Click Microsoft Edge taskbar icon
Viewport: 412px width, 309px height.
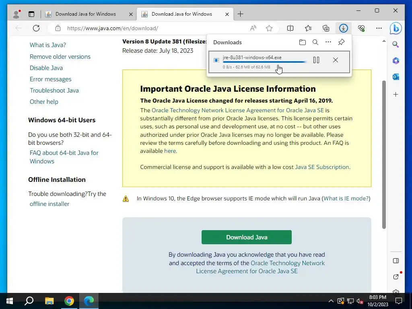[x=89, y=301]
